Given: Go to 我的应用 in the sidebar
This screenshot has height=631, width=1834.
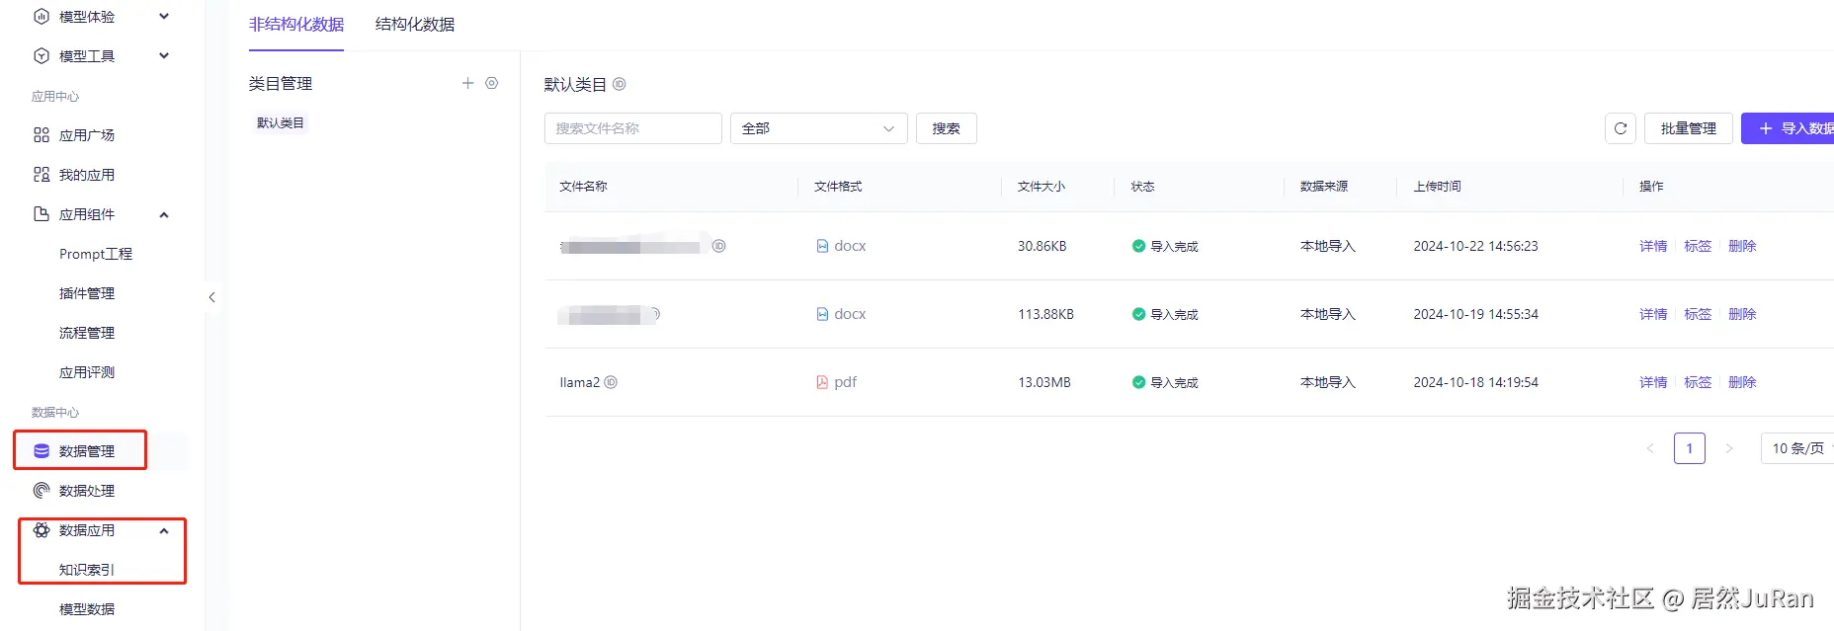Looking at the screenshot, I should tap(87, 175).
